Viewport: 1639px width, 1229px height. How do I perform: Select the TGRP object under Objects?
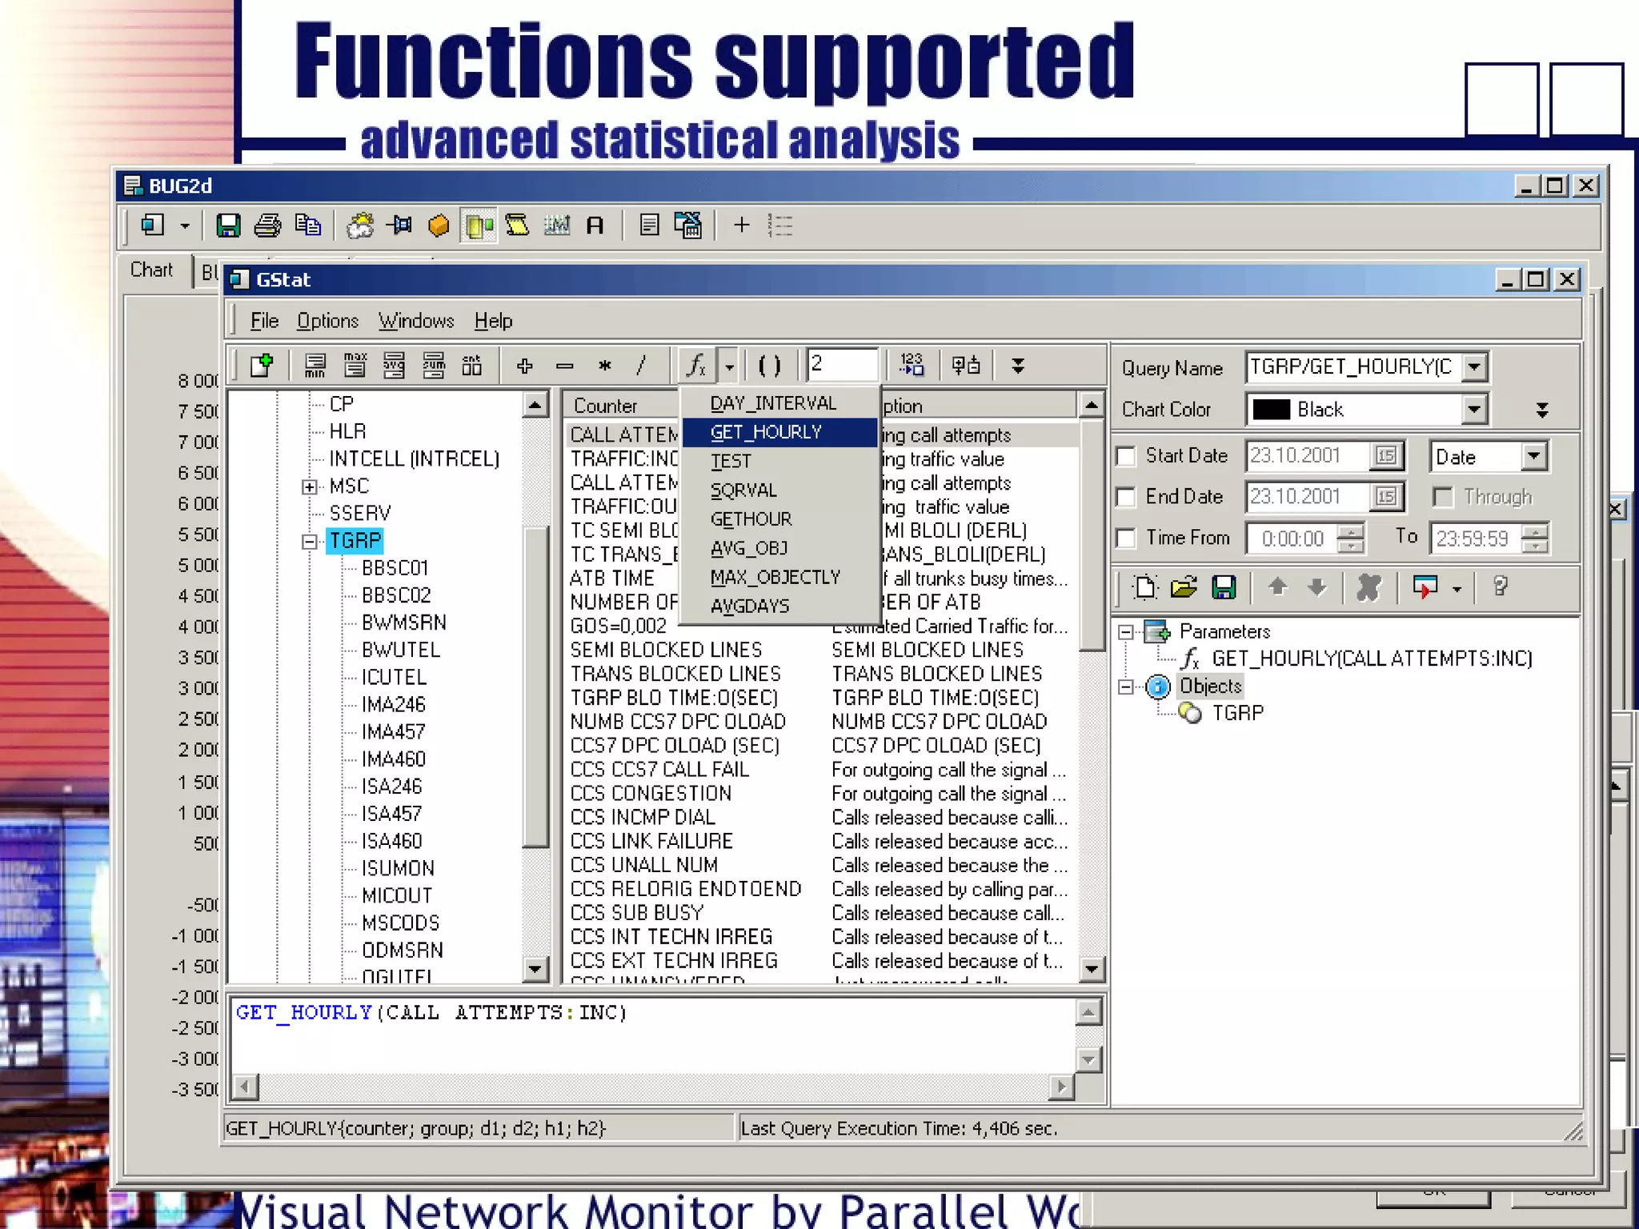(x=1237, y=713)
